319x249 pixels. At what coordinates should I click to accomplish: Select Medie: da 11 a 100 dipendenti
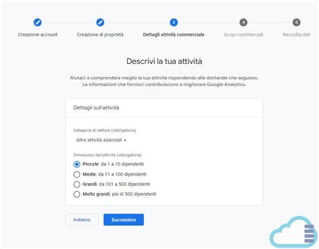[77, 174]
